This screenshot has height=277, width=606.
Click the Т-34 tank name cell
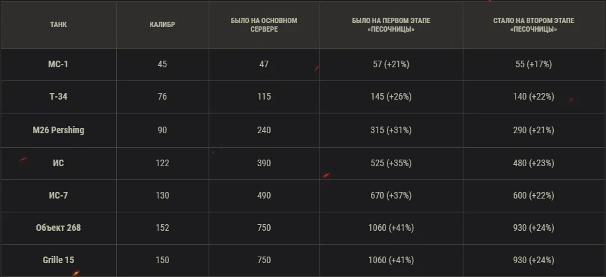point(59,97)
